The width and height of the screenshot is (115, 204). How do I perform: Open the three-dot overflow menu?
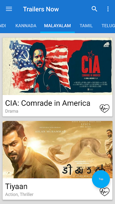108,9
